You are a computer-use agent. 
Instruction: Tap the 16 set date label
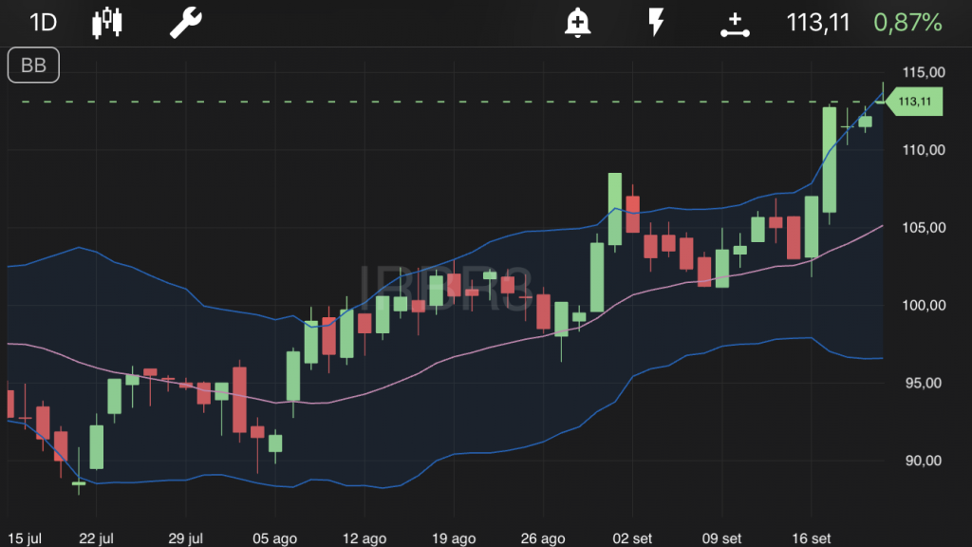(811, 538)
